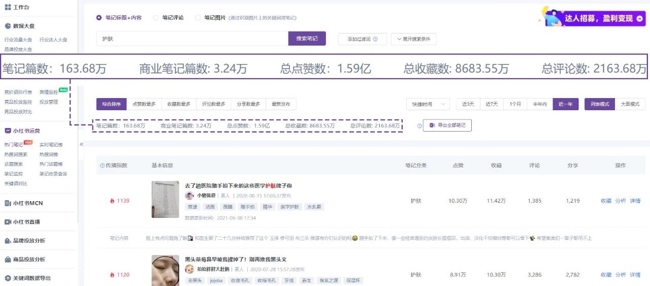Select the 近7天 time range

coord(492,104)
